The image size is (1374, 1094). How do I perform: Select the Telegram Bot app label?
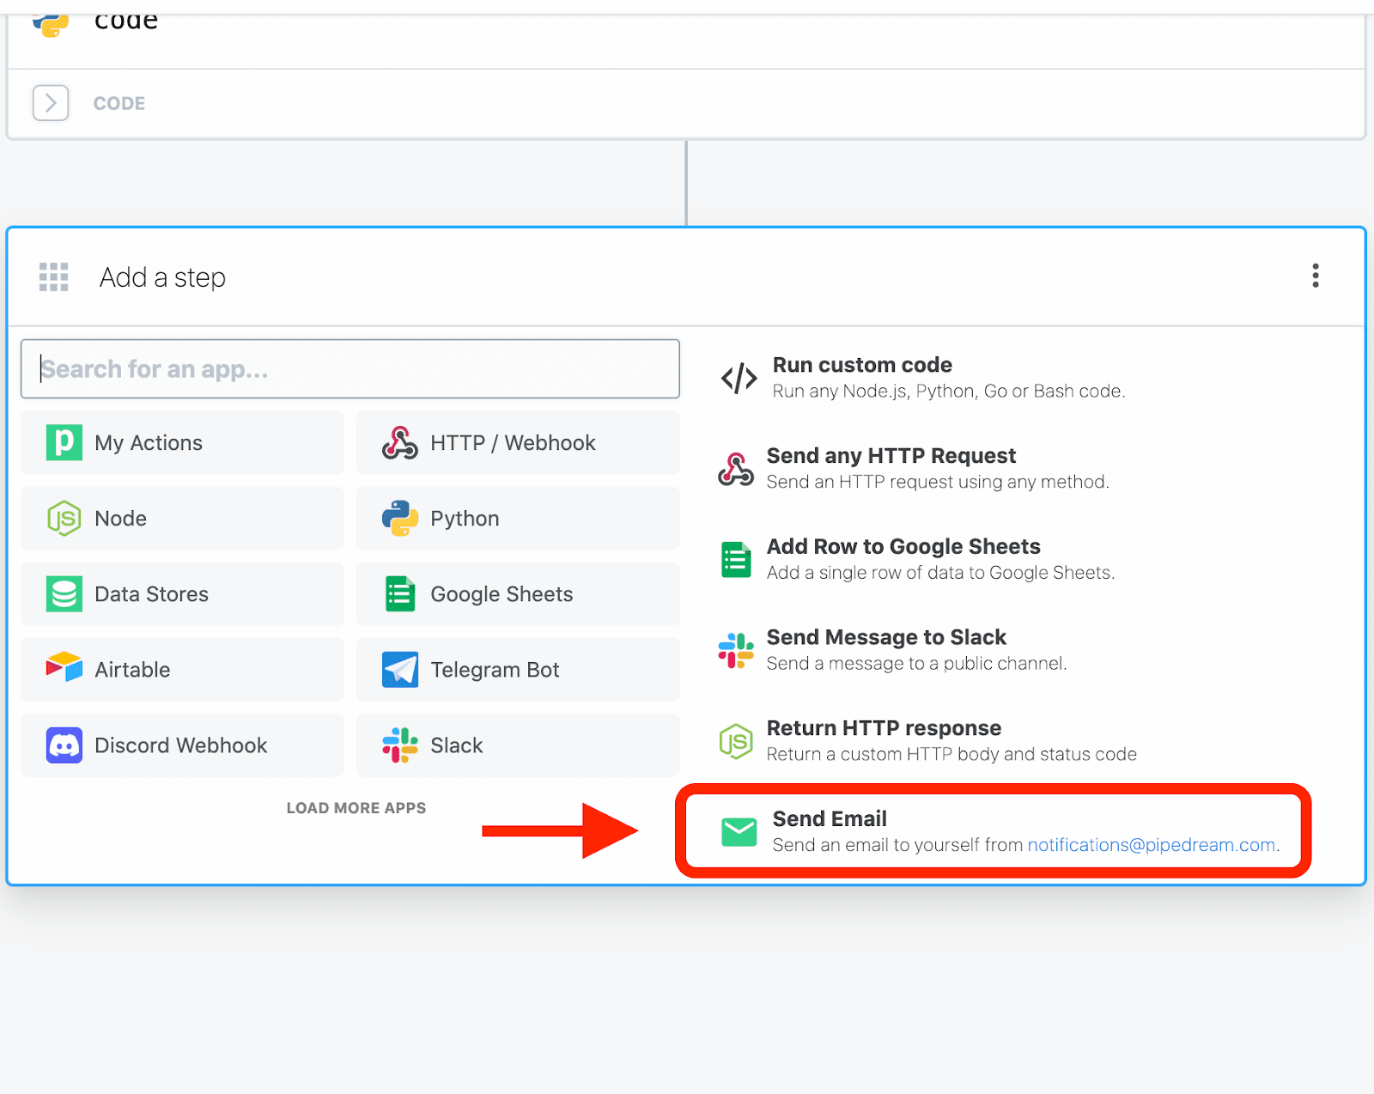tap(495, 670)
